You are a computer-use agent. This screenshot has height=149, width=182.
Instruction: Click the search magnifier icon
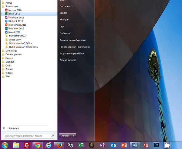[52, 136]
